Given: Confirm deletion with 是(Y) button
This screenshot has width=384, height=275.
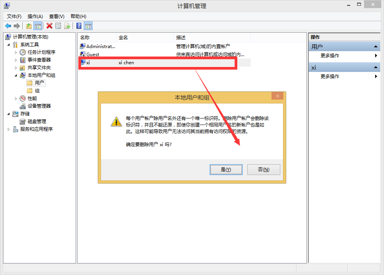Looking at the screenshot, I should coord(226,170).
